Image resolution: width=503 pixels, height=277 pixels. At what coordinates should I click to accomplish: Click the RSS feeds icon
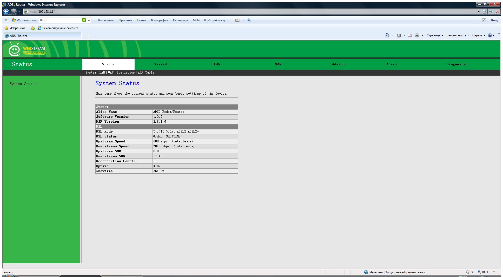399,35
